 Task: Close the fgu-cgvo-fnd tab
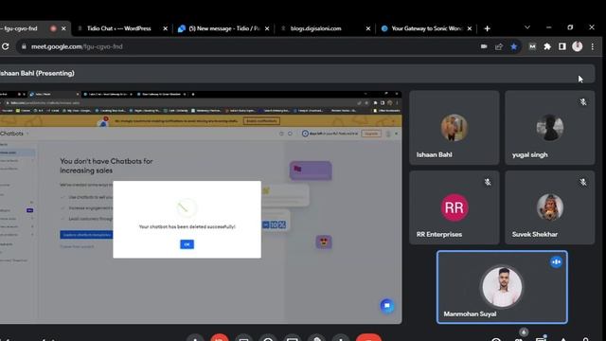click(x=63, y=28)
